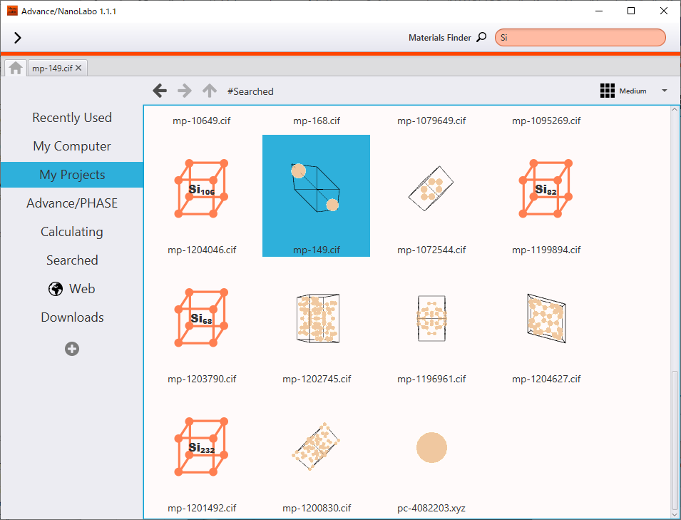Select the Si82 cube icon for mp-1199894.cif
This screenshot has height=520, width=681.
point(546,188)
